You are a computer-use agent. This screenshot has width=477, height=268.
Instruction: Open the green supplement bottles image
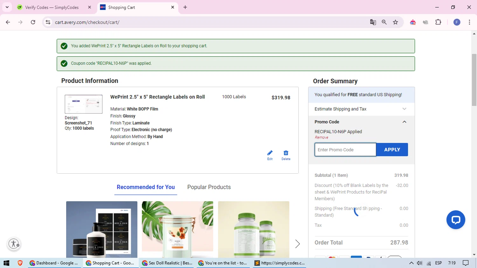coord(254,230)
